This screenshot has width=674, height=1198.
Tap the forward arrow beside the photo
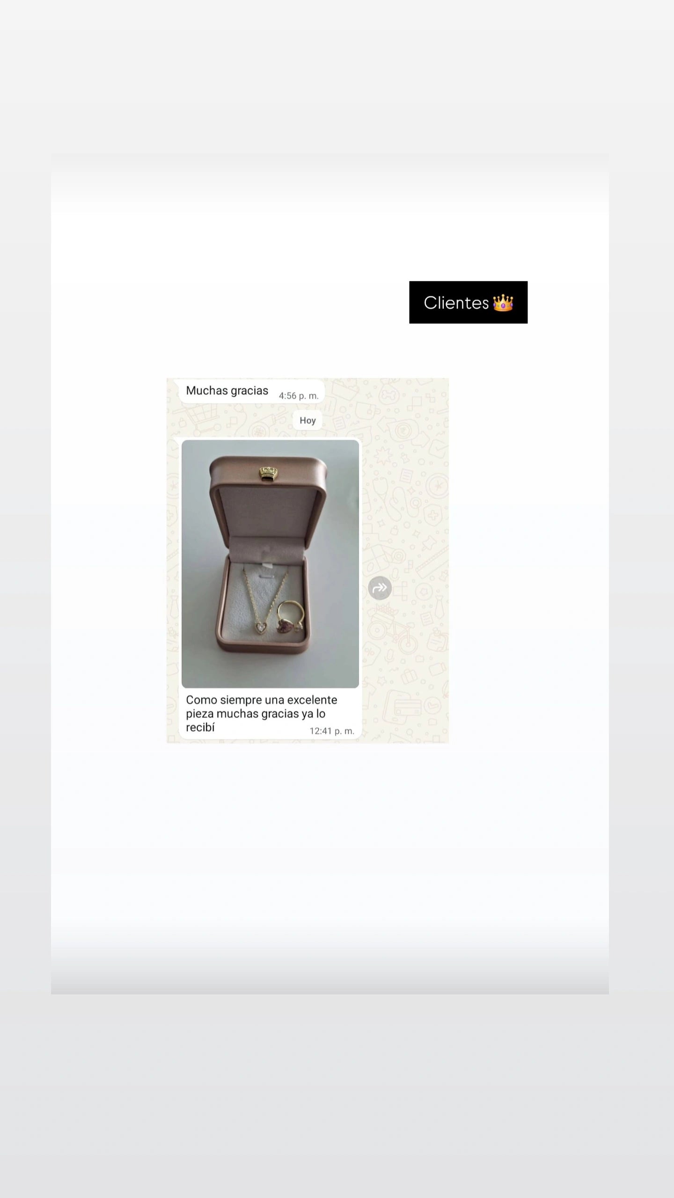click(380, 588)
